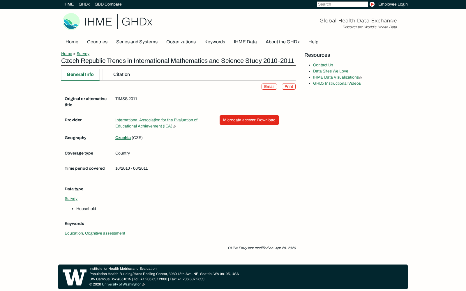Click the Print button

(x=289, y=87)
